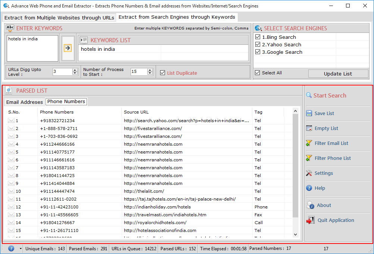
Task: Click the Filter Phone List funnel icon
Action: click(x=309, y=158)
